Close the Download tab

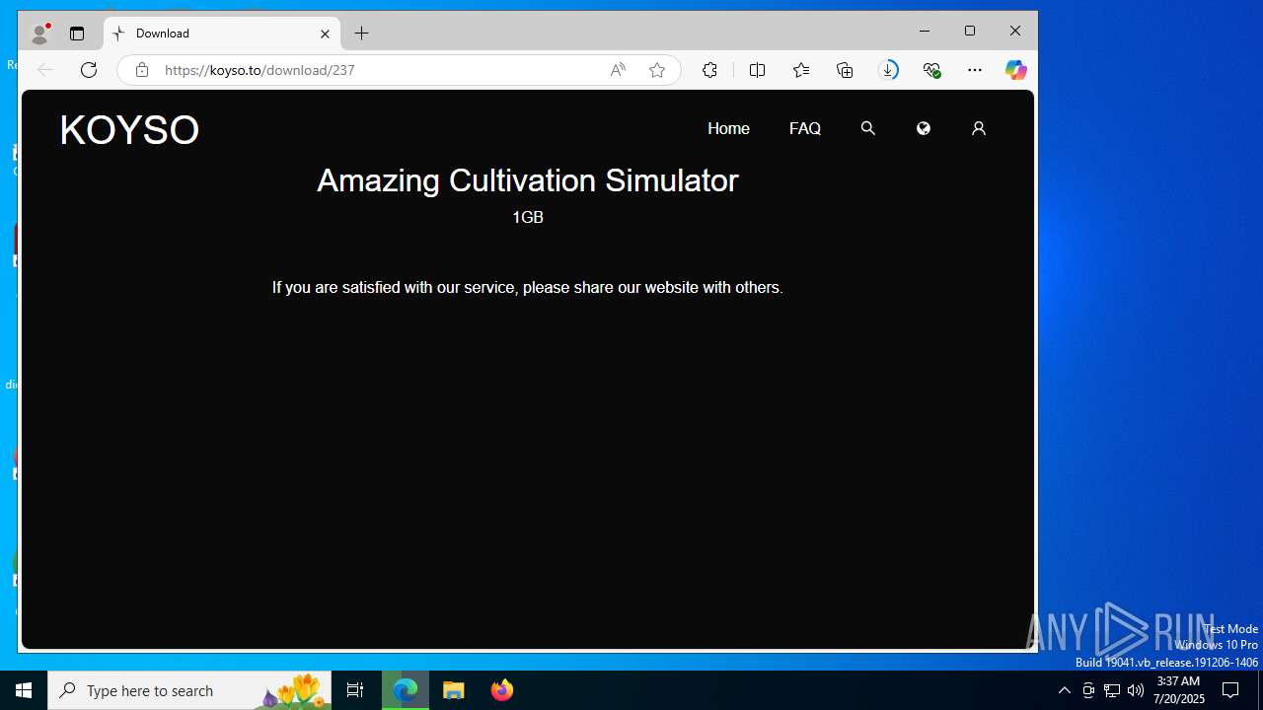click(325, 34)
